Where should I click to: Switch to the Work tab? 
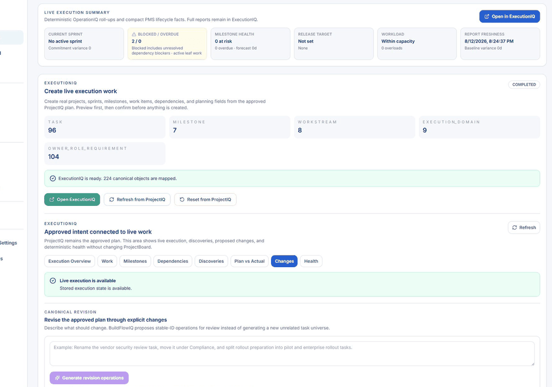click(x=107, y=261)
